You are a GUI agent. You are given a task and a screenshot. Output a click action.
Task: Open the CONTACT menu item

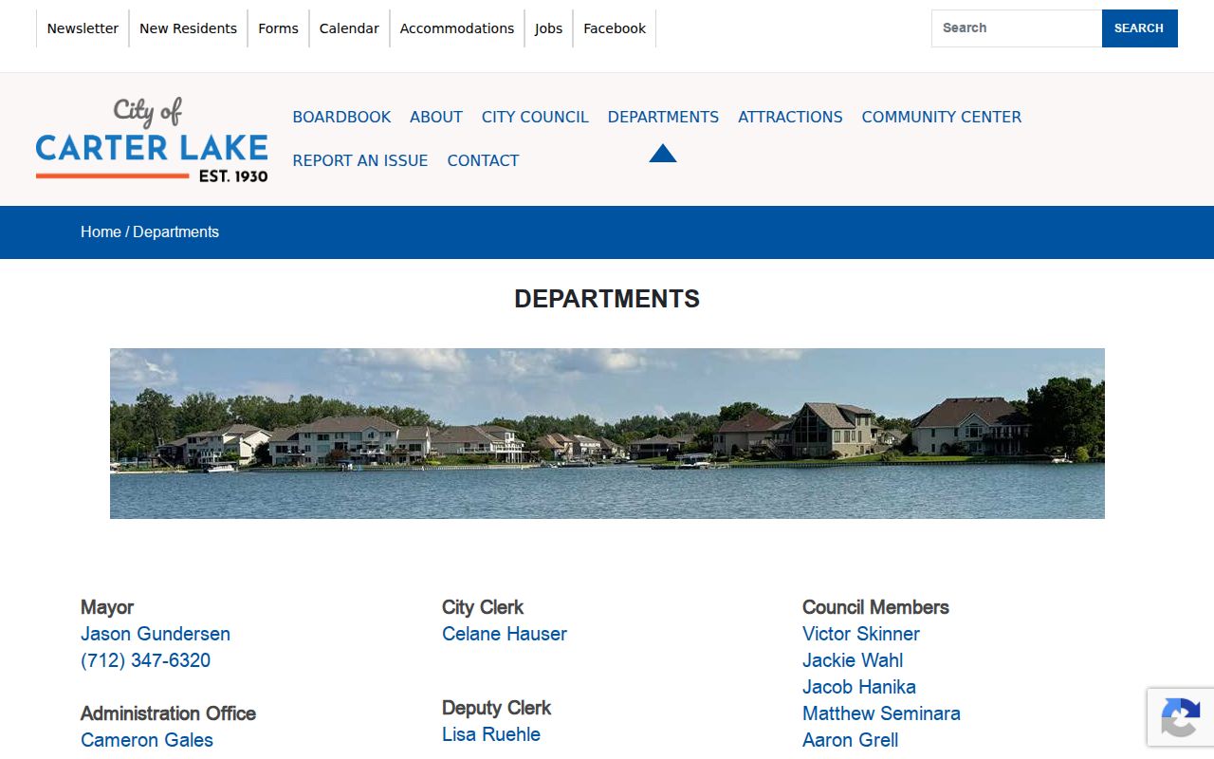tap(483, 160)
